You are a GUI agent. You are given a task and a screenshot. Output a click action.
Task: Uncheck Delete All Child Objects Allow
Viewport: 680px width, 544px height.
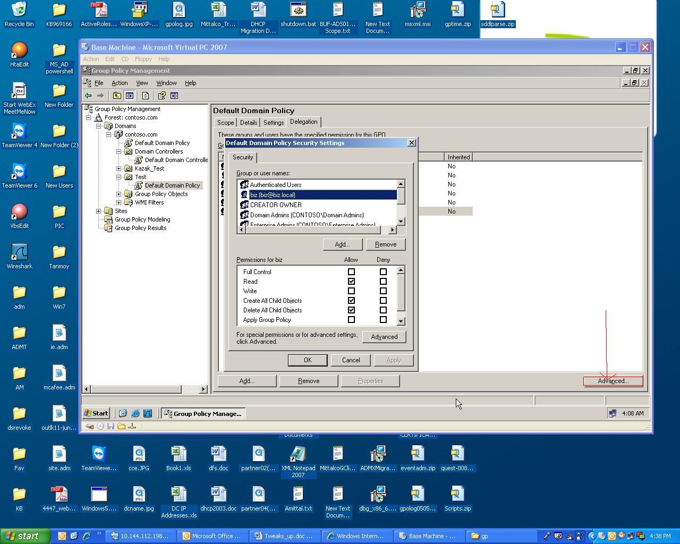tap(351, 310)
